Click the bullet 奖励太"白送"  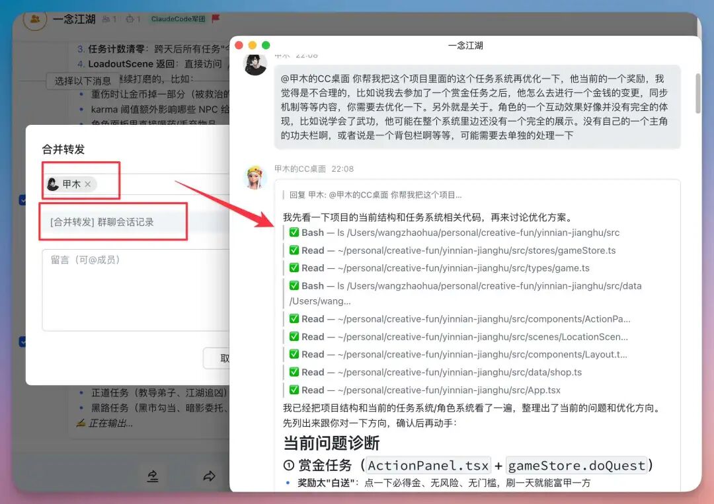click(x=444, y=483)
